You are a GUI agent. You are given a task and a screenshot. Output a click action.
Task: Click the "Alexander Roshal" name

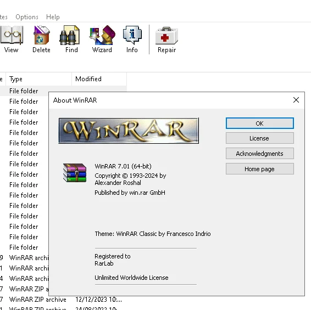click(118, 183)
